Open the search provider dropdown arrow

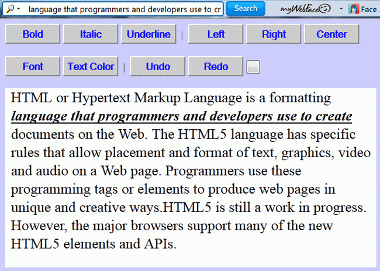(x=19, y=9)
